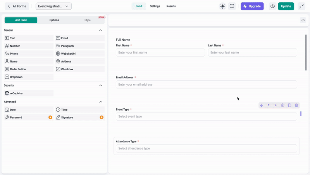Duplicate the Event Type field
The width and height of the screenshot is (310, 175).
289,105
